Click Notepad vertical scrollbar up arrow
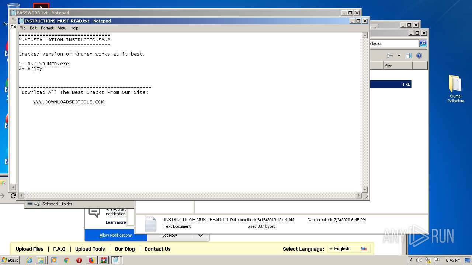The image size is (472, 265). [365, 36]
